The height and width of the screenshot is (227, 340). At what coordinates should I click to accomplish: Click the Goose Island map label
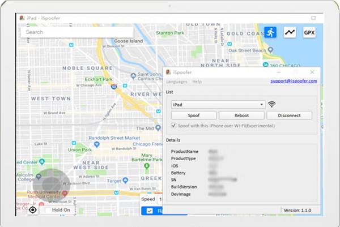(x=129, y=41)
